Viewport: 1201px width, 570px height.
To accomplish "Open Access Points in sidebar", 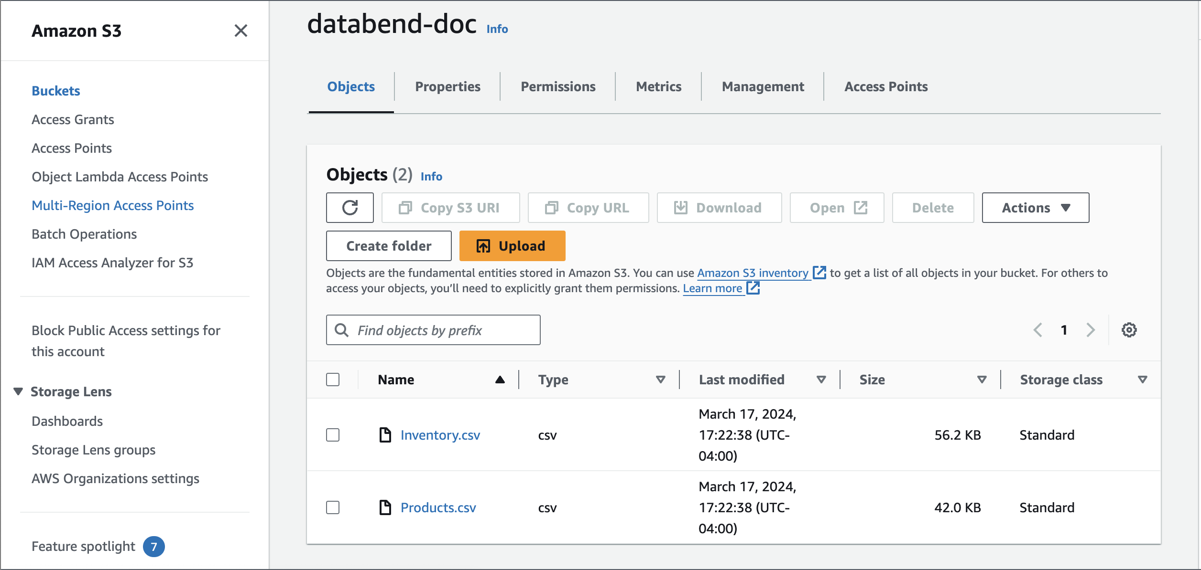I will tap(72, 148).
